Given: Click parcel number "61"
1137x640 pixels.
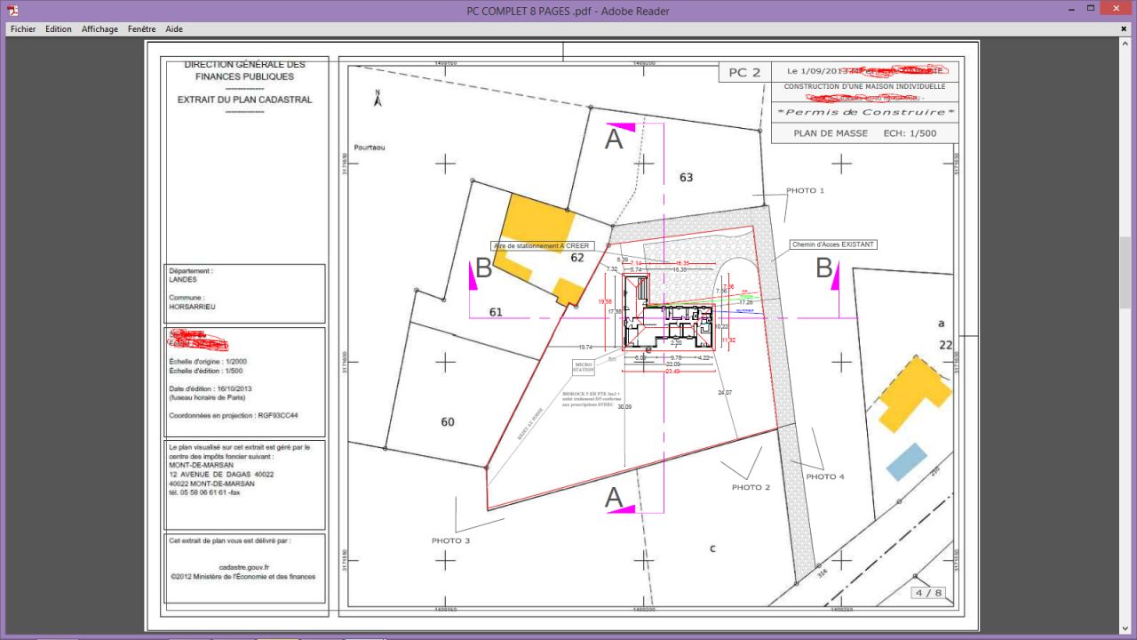Looking at the screenshot, I should pyautogui.click(x=496, y=312).
